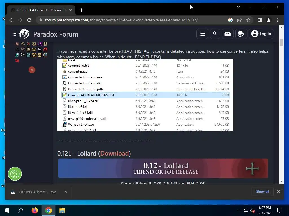
Task: Open the bell alerts button
Action: click(x=241, y=34)
